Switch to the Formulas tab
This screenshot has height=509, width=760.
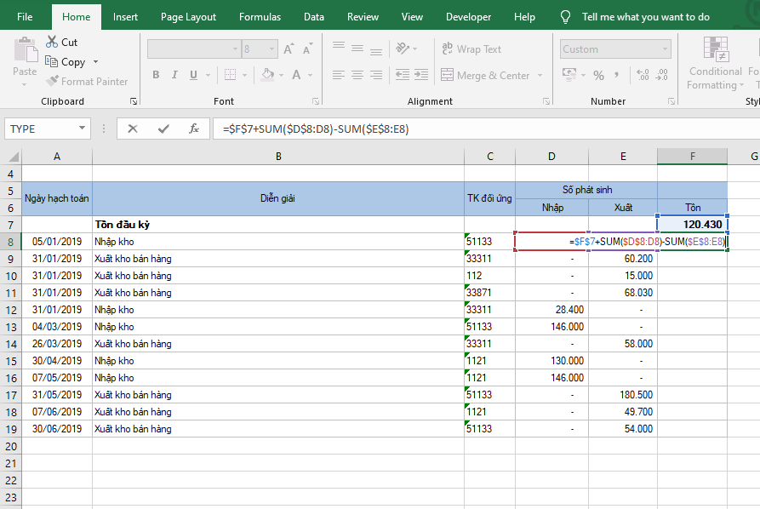coord(260,17)
